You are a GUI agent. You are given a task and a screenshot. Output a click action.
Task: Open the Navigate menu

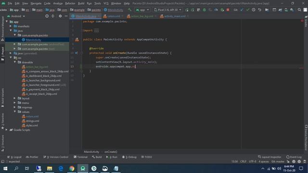[36, 3]
